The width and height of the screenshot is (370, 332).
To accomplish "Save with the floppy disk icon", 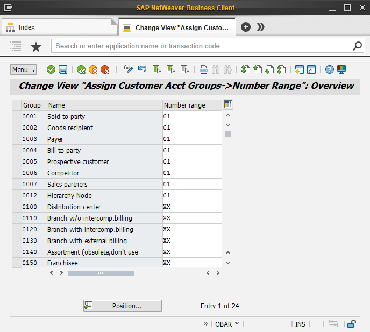I will click(63, 69).
